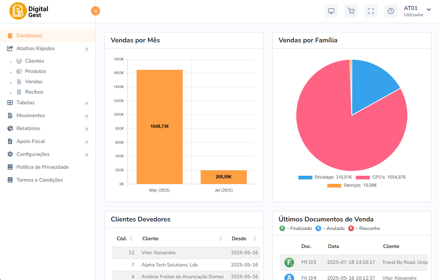Open the Política de Privacidade link

[x=42, y=167]
